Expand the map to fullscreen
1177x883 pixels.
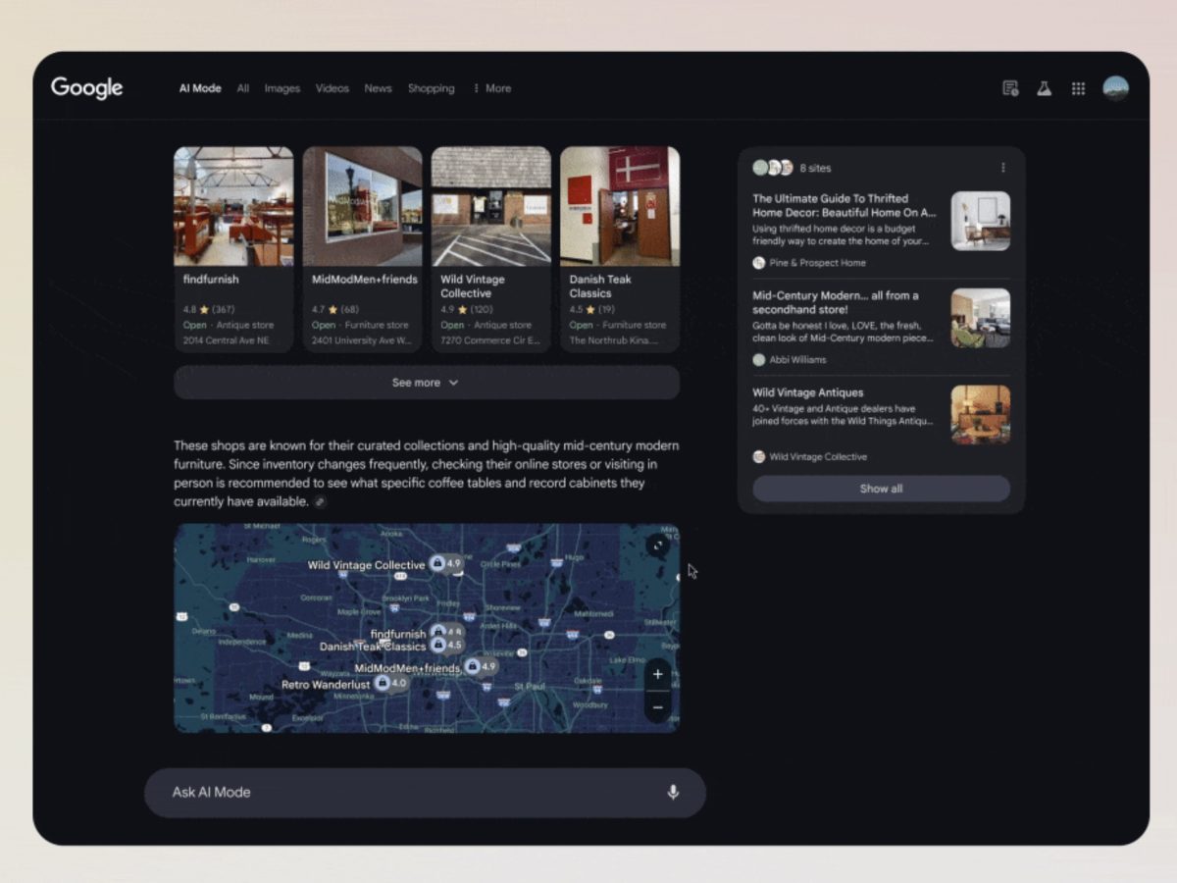(x=657, y=545)
